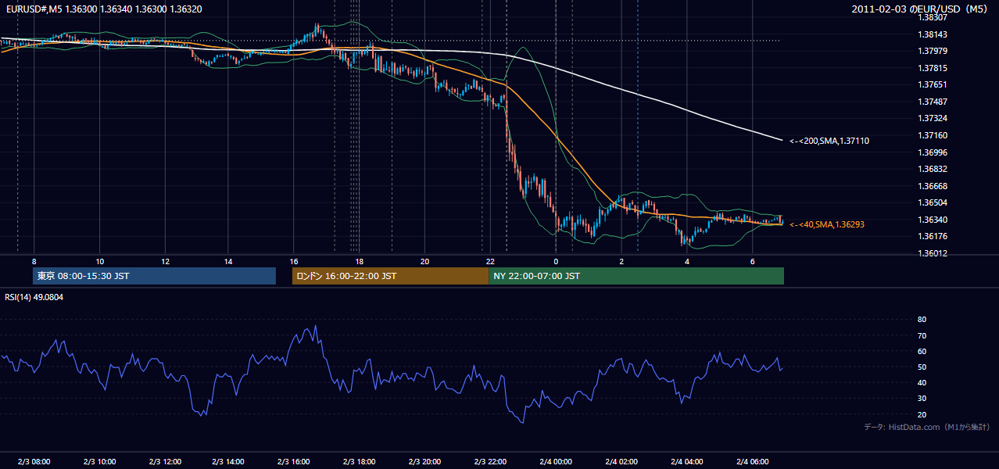Click price axis value 1.37160

(933, 135)
